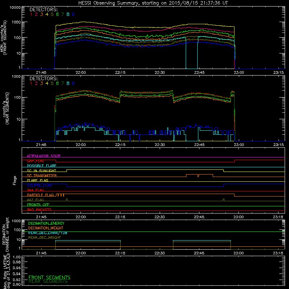Select the BAD_PACKETS flag label
This screenshot has width=289, height=289.
[x=39, y=210]
